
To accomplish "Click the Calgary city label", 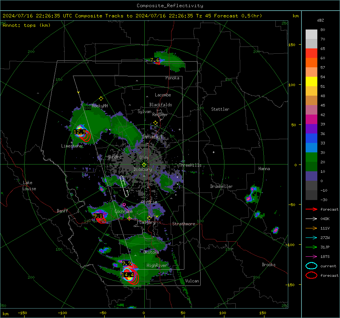I will pyautogui.click(x=147, y=222).
